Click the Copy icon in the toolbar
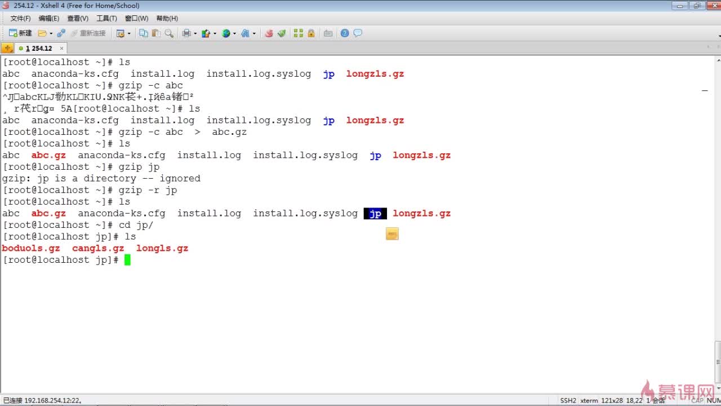 (x=144, y=33)
